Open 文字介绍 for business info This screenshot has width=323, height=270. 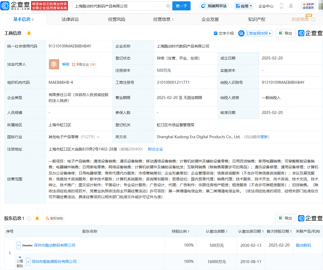pos(224,33)
